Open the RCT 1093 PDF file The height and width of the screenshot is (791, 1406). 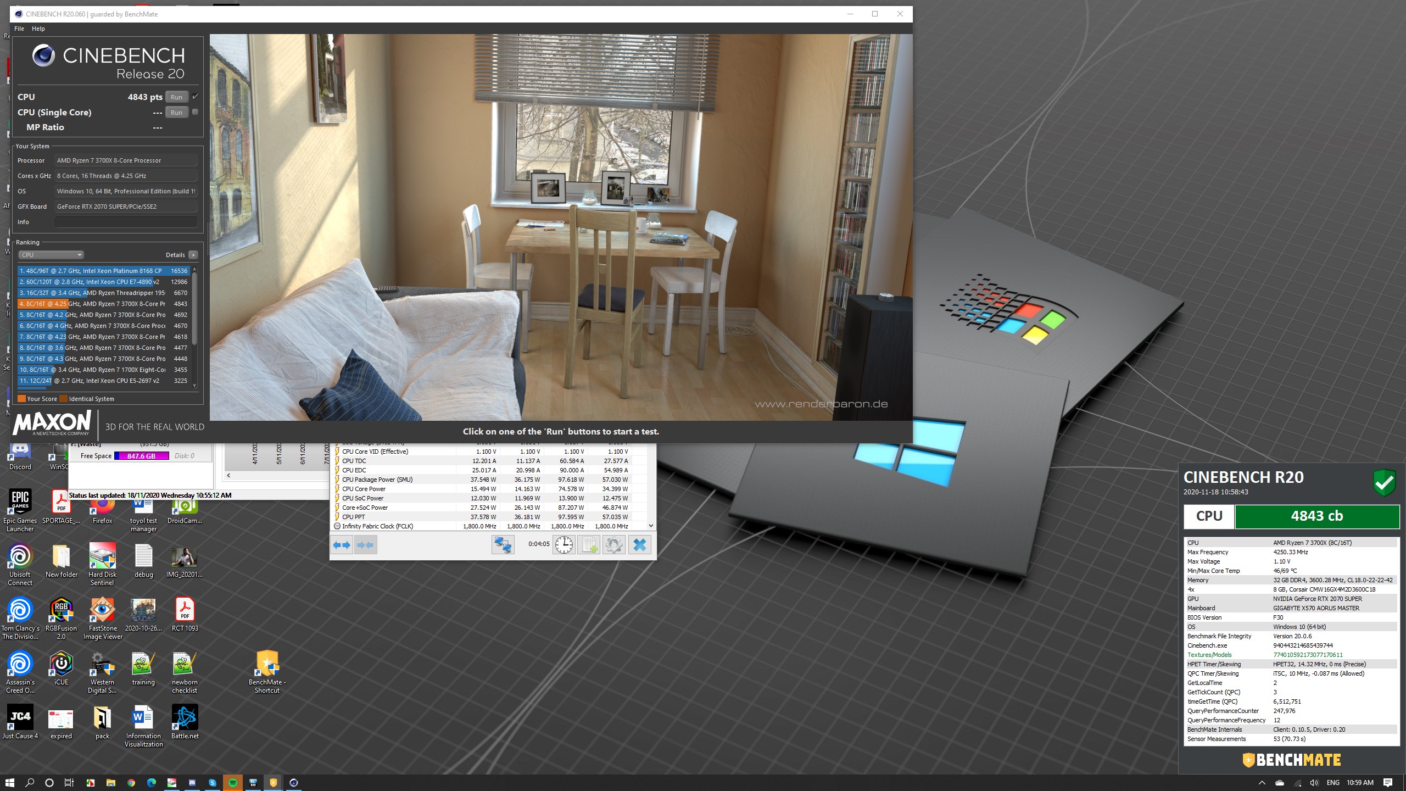tap(185, 614)
